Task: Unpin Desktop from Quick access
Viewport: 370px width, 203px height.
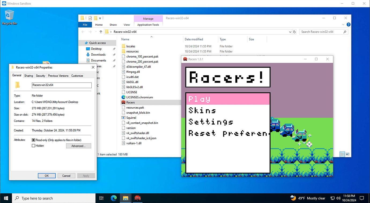Action: 114,48
